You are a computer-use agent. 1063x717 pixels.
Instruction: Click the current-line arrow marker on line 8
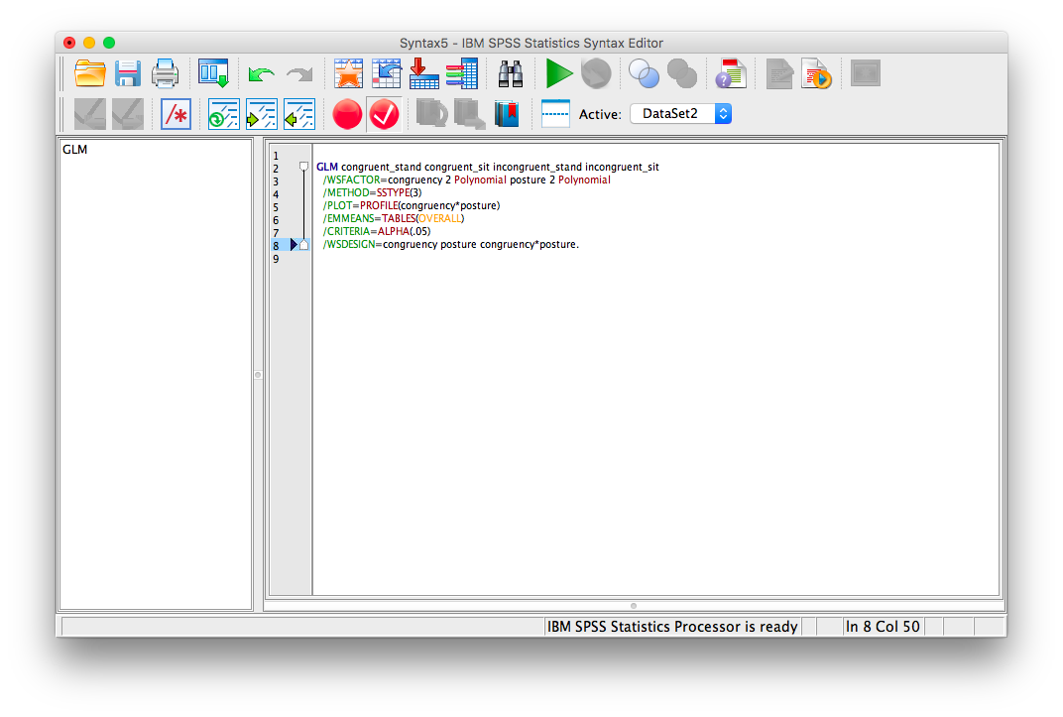[x=295, y=245]
